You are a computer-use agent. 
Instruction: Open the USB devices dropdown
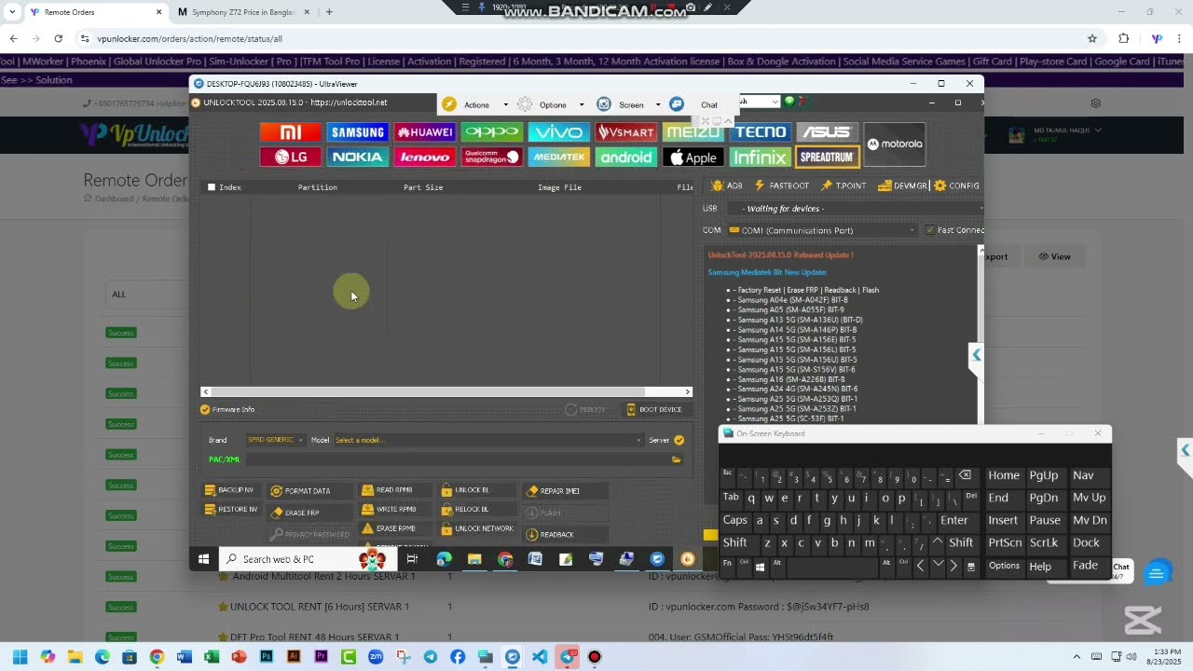(854, 209)
